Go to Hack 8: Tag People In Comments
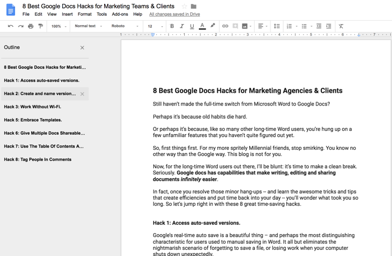The image size is (392, 256). (45, 159)
